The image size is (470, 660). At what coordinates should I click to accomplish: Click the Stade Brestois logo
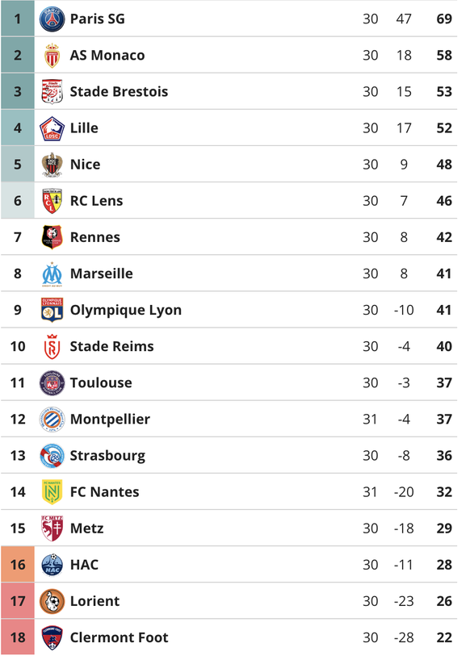(x=52, y=92)
